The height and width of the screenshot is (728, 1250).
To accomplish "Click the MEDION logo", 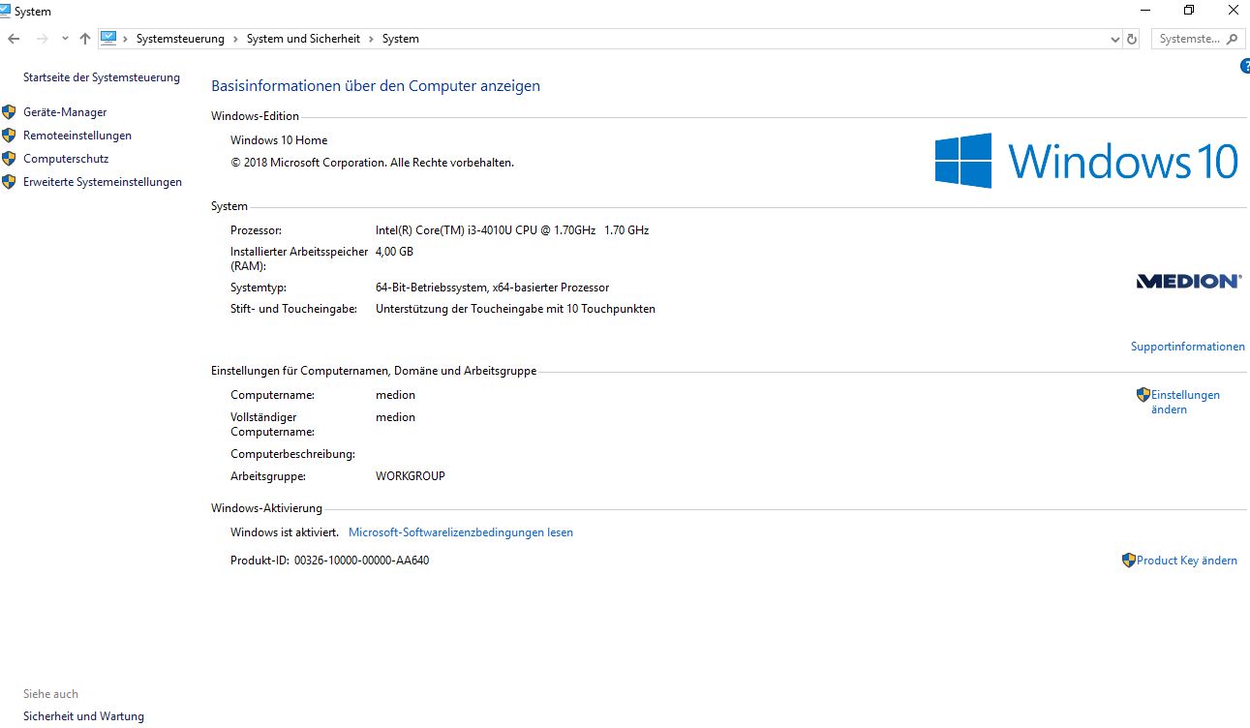I will click(x=1188, y=281).
